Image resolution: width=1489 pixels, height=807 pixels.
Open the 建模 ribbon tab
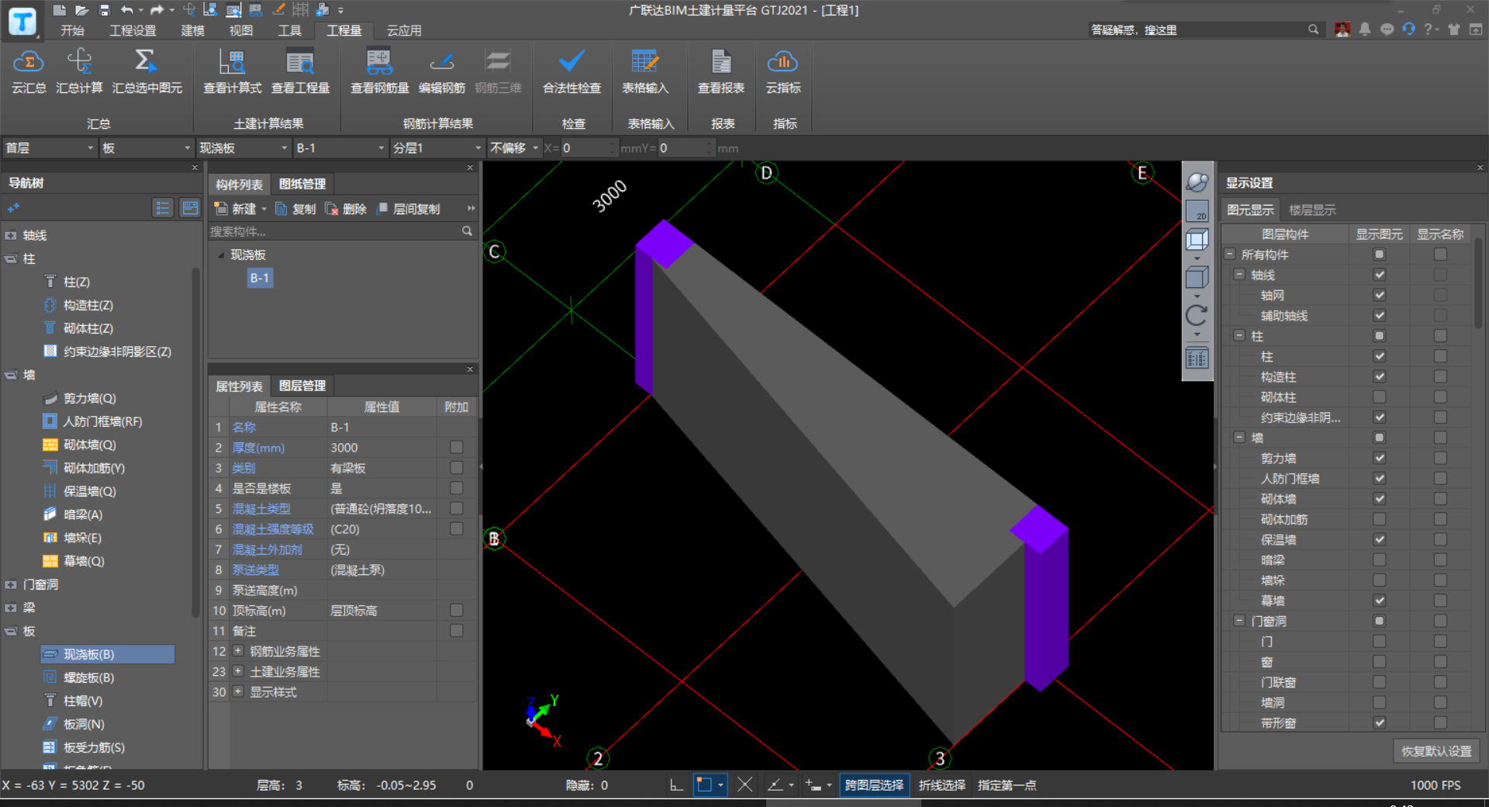(192, 30)
